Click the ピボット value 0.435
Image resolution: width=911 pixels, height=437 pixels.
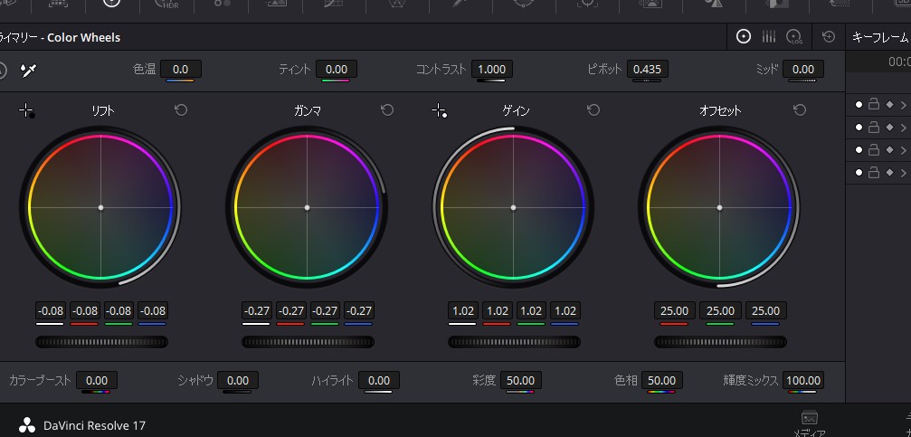pos(647,69)
